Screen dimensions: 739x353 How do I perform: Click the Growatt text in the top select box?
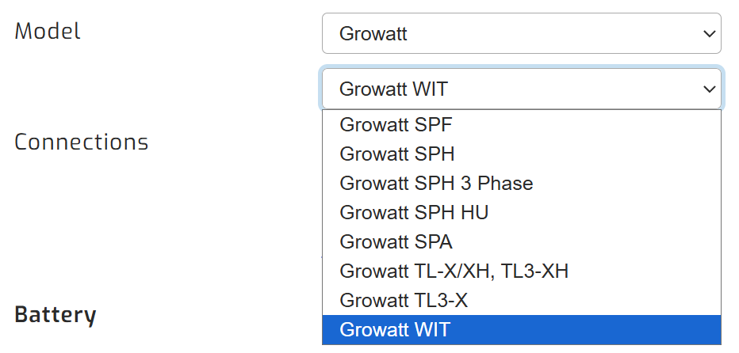[x=373, y=34]
